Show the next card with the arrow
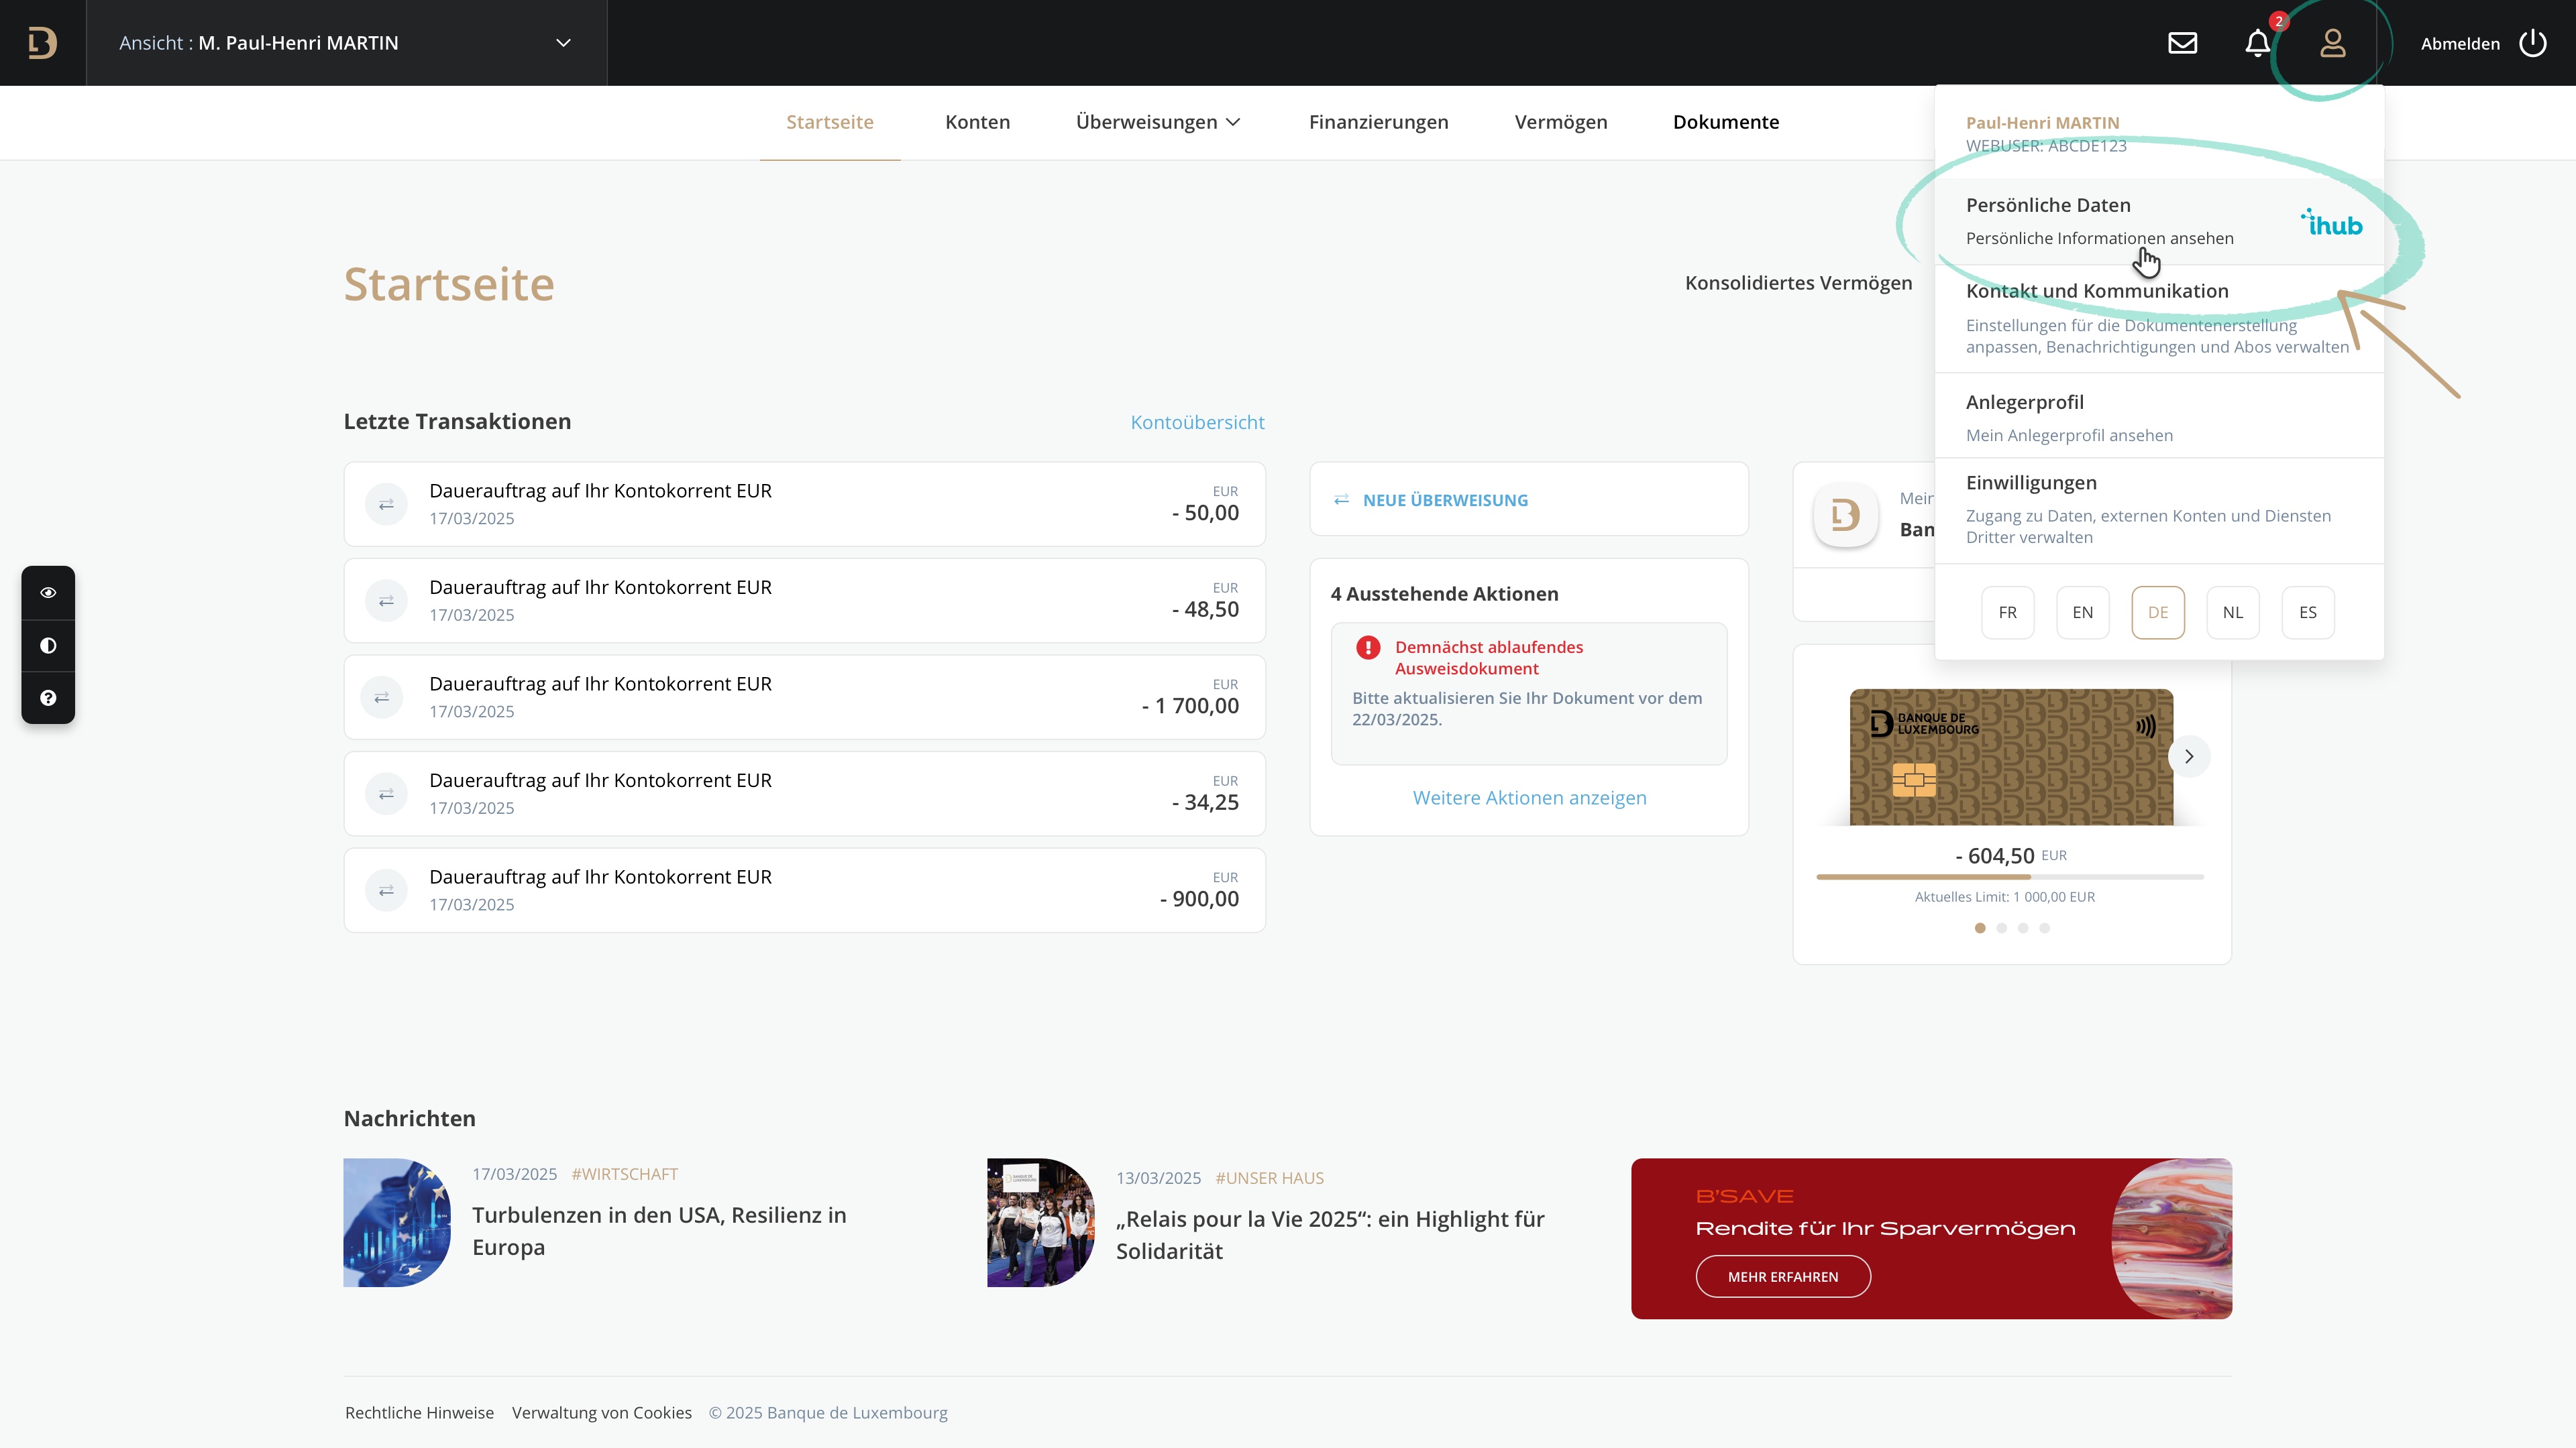 (x=2189, y=756)
